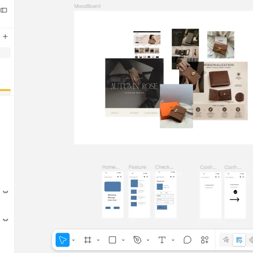
Task: Click the top blue thumbnail in Feature frame
Action: 134,183
